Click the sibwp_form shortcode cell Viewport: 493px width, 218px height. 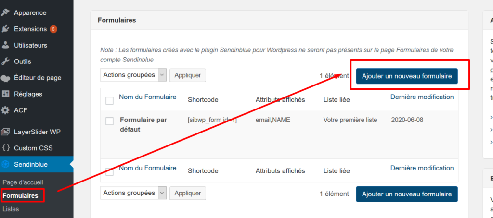click(212, 120)
